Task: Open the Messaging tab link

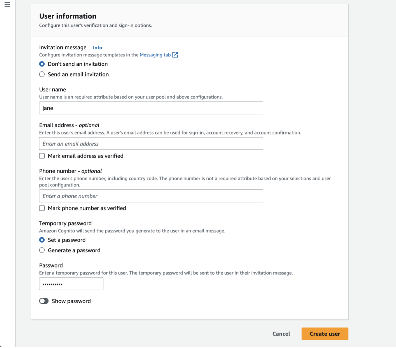Action: coord(155,55)
